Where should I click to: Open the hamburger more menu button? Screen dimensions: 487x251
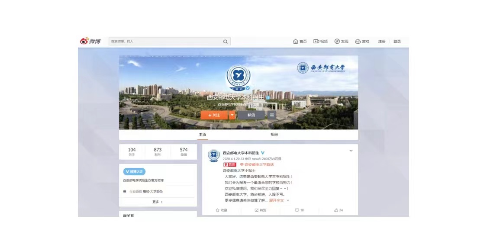coord(272,115)
